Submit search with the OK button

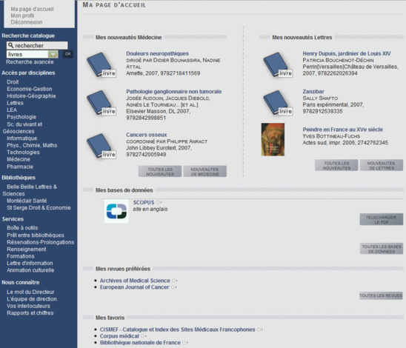point(68,54)
